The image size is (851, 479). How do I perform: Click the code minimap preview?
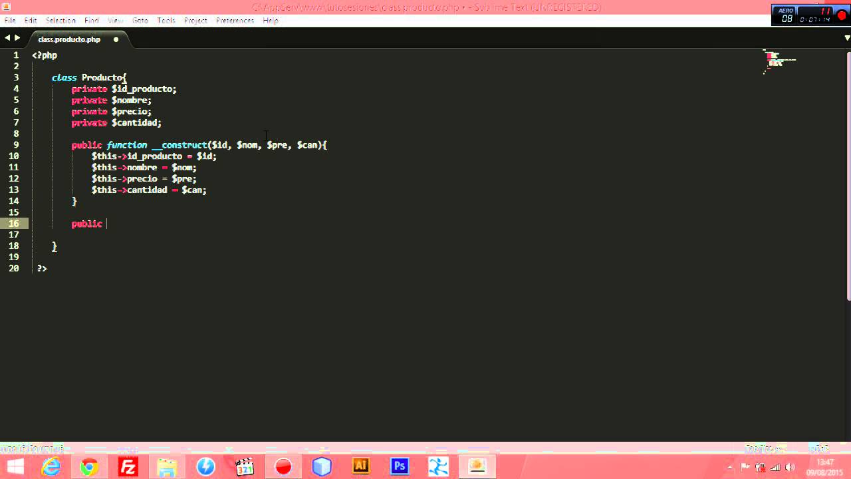[x=779, y=61]
